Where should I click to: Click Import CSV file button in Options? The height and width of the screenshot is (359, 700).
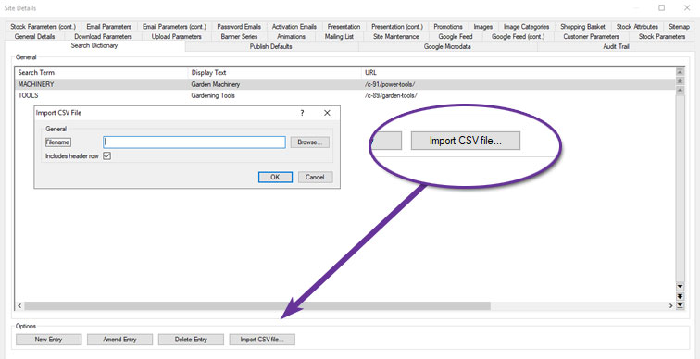(x=262, y=340)
